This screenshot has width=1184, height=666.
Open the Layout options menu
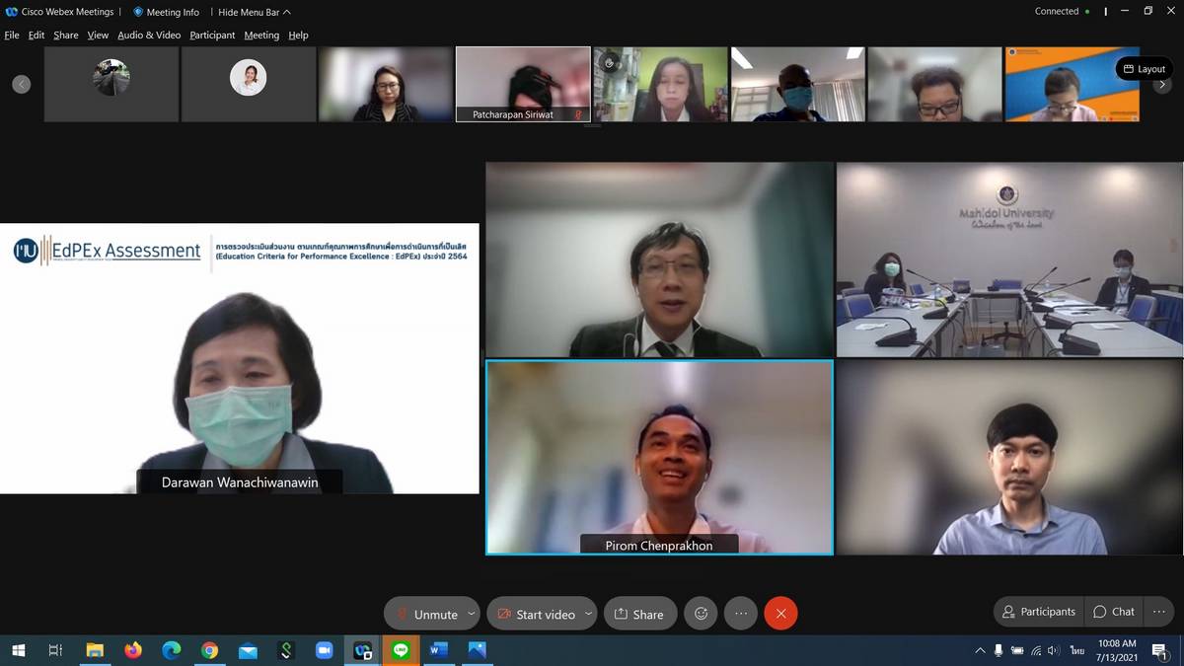pos(1144,69)
